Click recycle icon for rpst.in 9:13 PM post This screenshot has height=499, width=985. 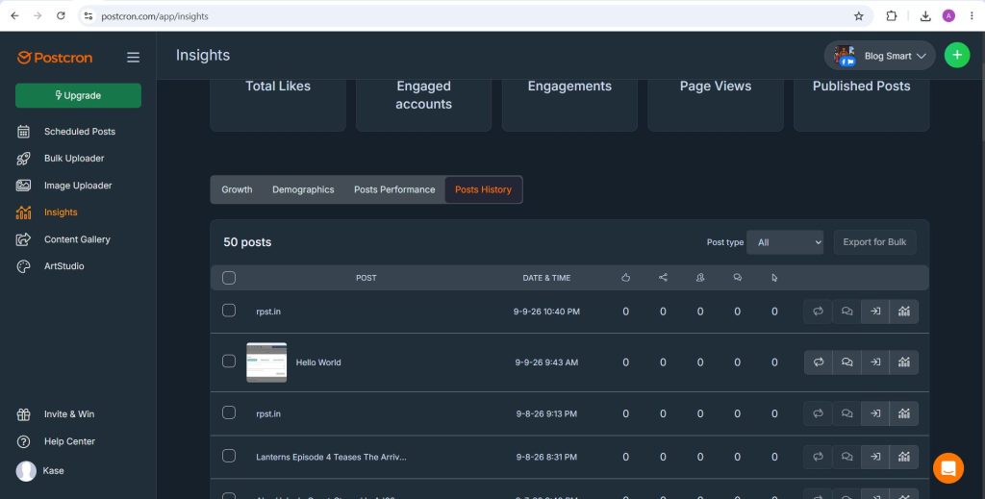(818, 413)
